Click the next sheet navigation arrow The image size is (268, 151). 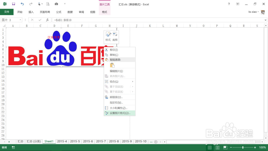pyautogui.click(x=9, y=142)
